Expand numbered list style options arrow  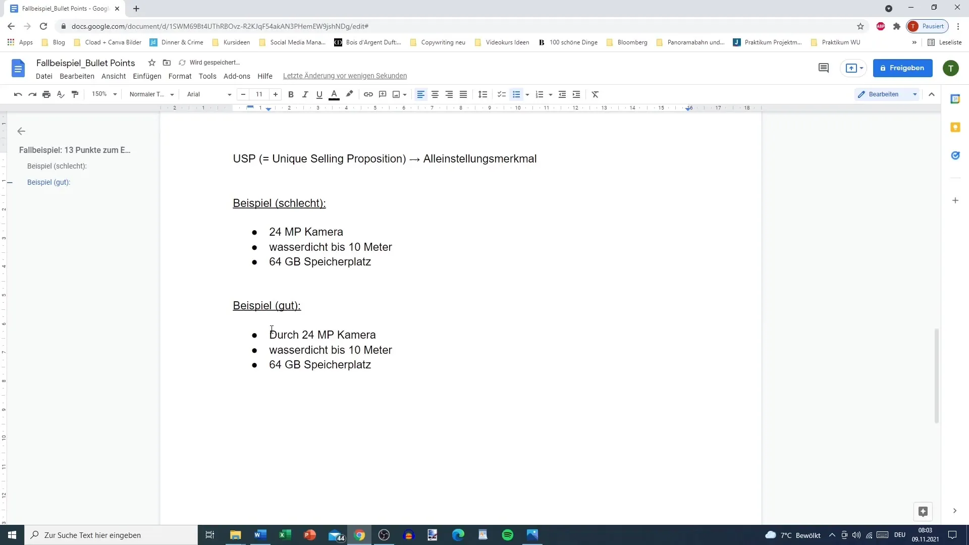551,94
